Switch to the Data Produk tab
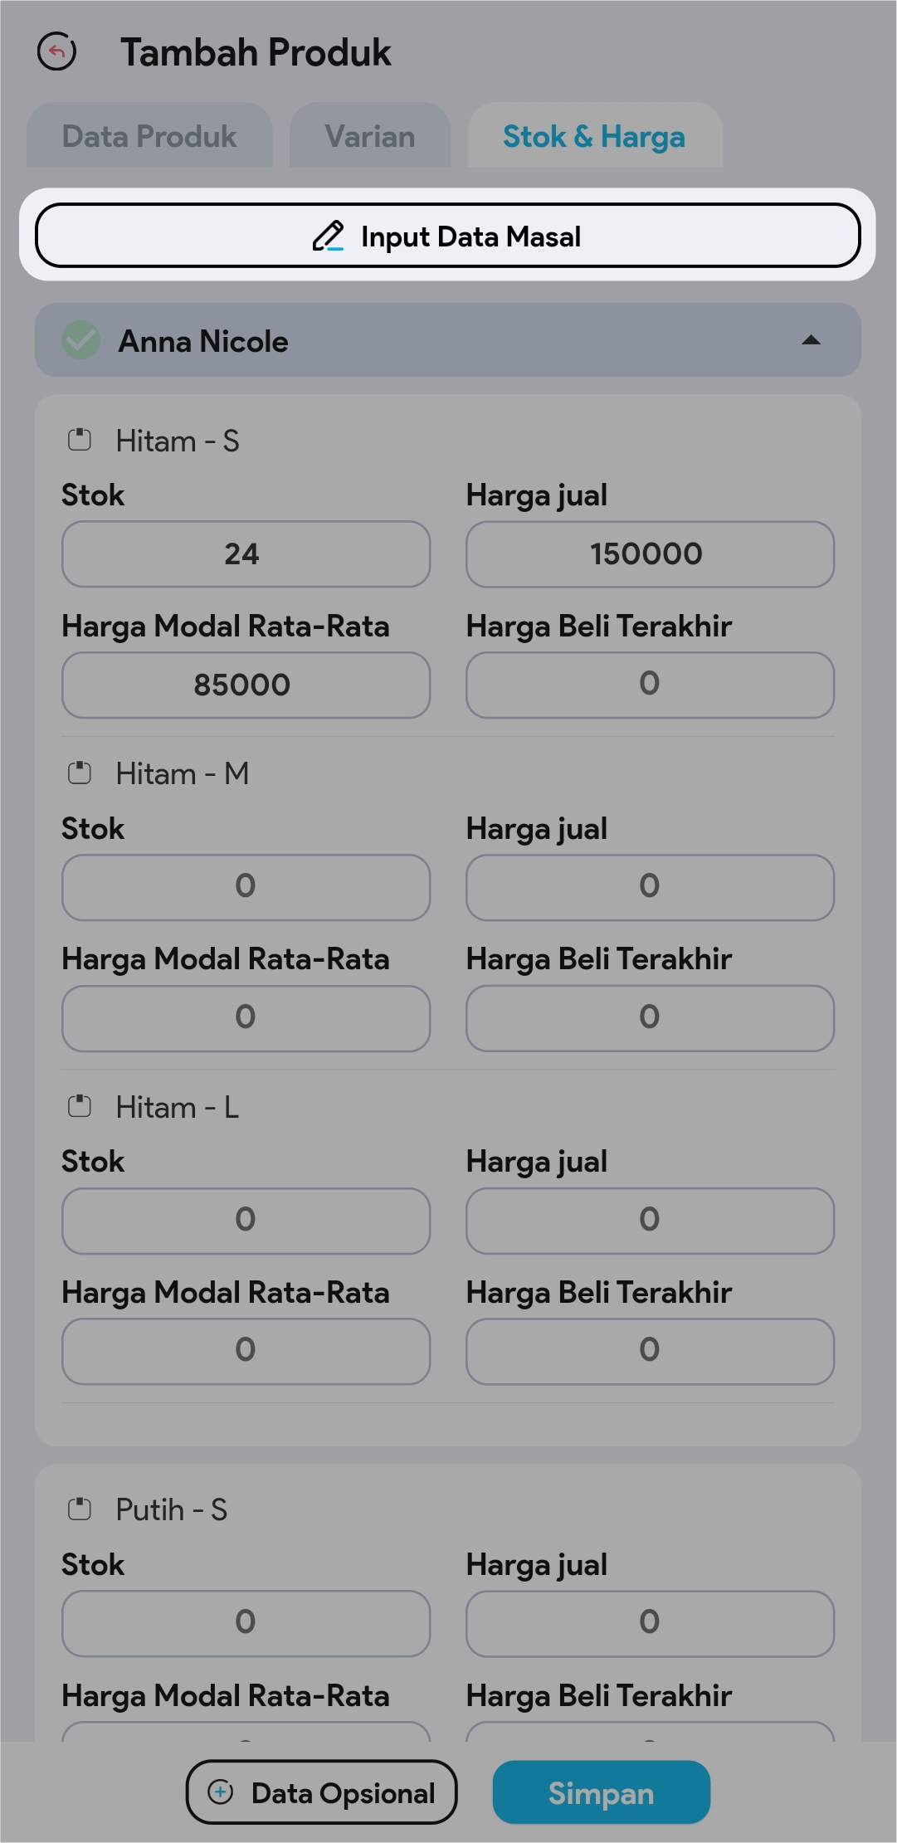This screenshot has width=897, height=1843. 149,136
